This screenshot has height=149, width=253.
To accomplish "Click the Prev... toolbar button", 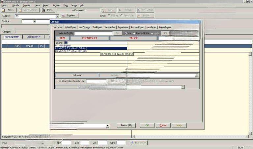I will tap(48, 10).
